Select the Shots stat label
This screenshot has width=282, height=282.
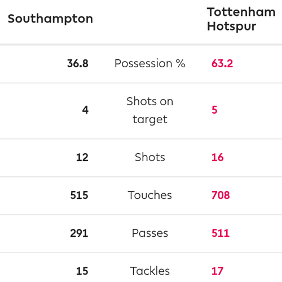click(150, 157)
